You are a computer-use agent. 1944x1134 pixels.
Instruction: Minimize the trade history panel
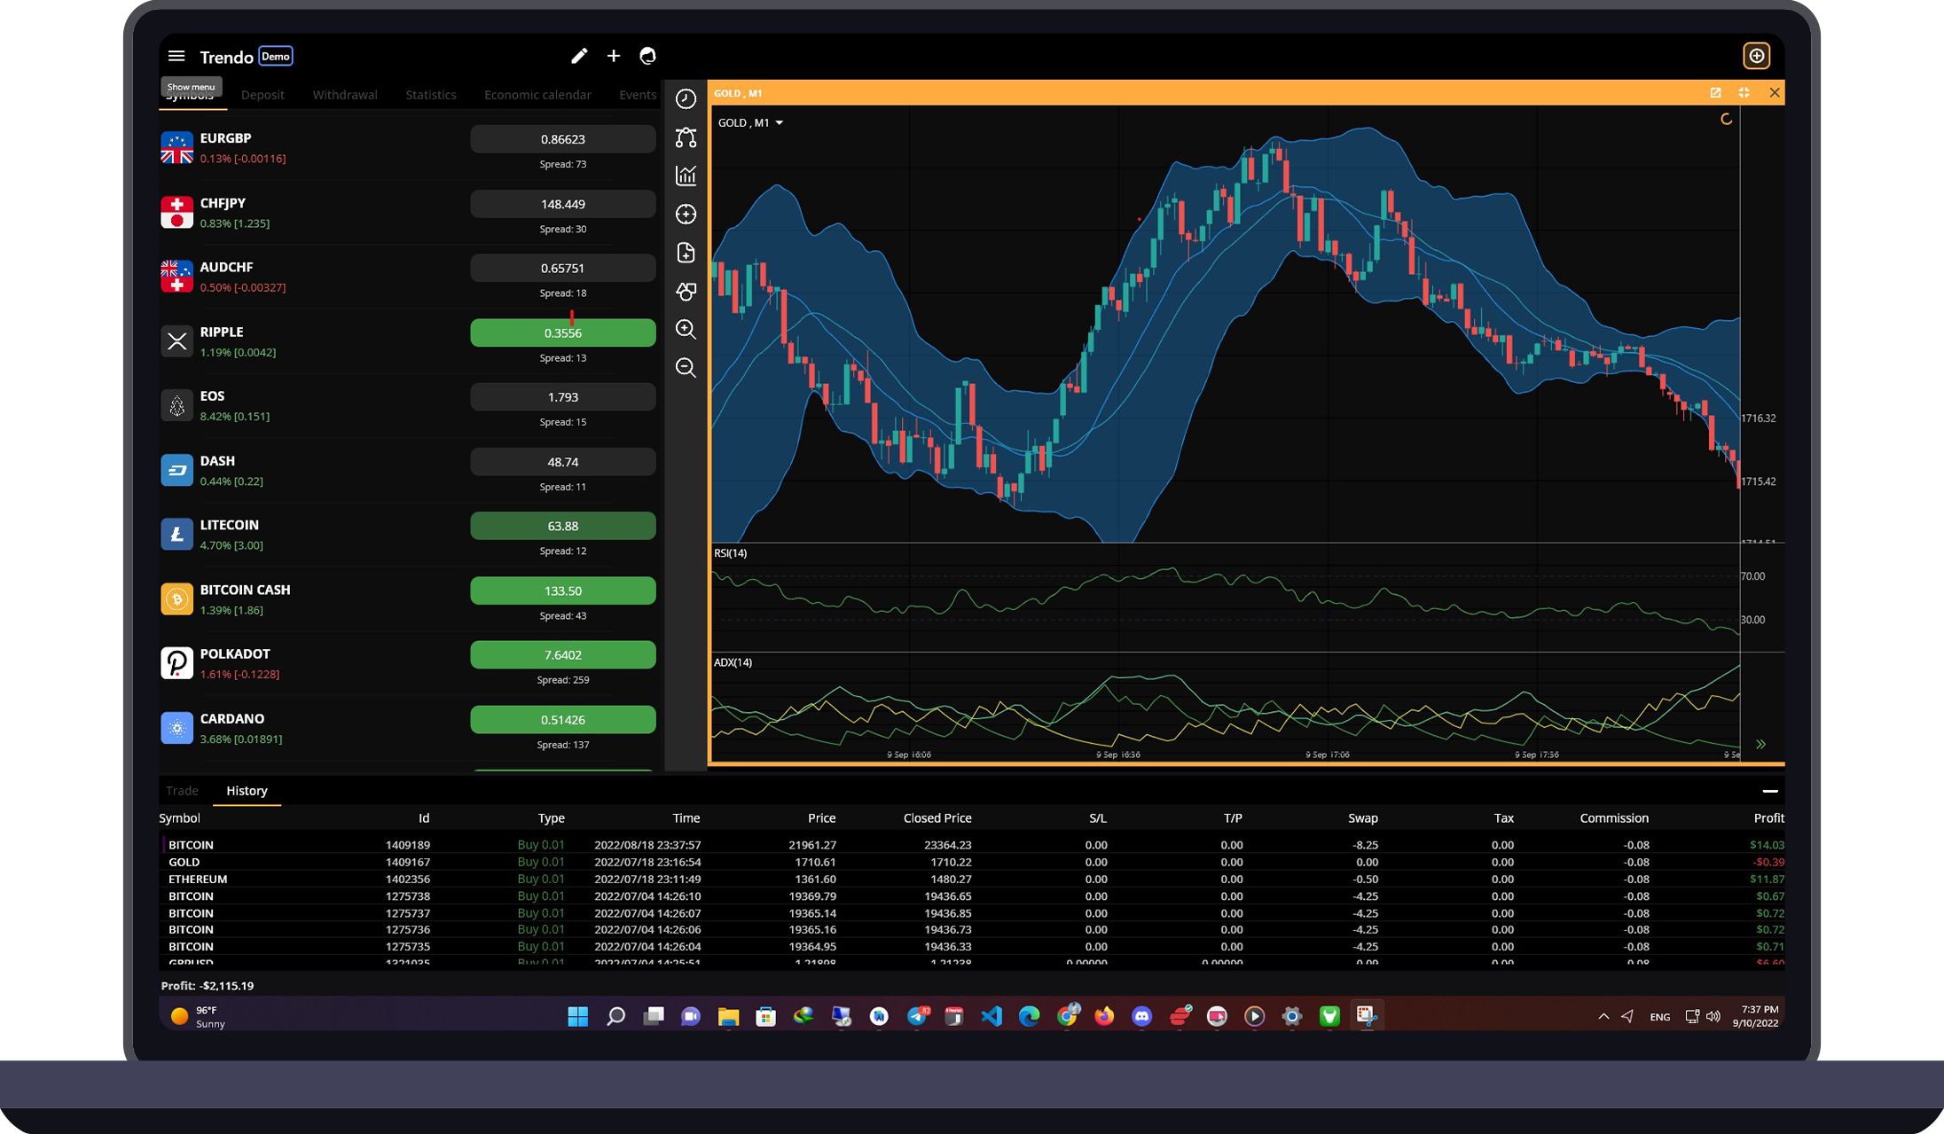(1770, 791)
